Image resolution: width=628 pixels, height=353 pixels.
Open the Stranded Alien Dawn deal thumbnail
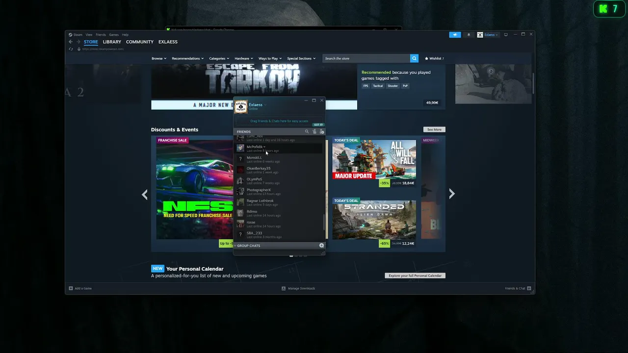click(374, 220)
